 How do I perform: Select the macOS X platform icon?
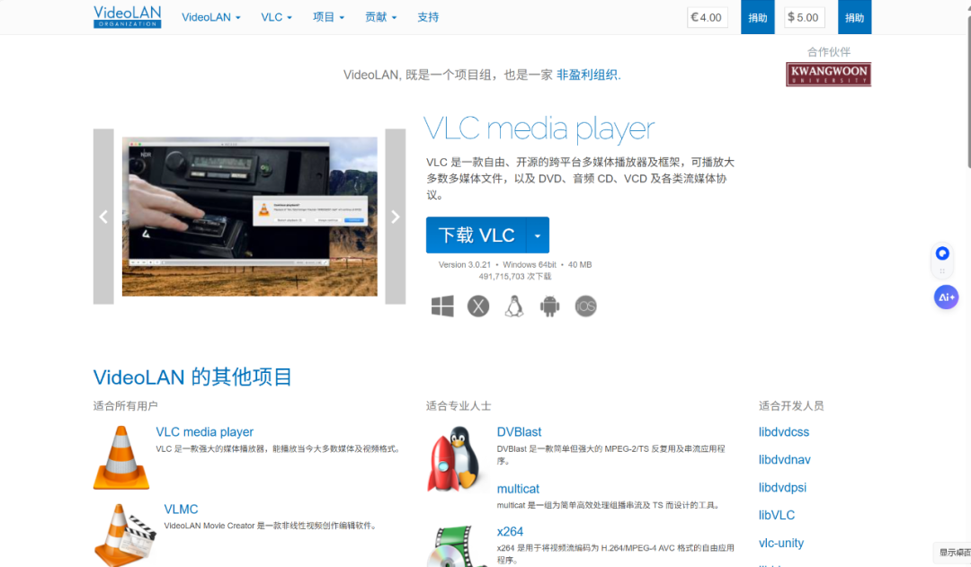[x=478, y=306]
